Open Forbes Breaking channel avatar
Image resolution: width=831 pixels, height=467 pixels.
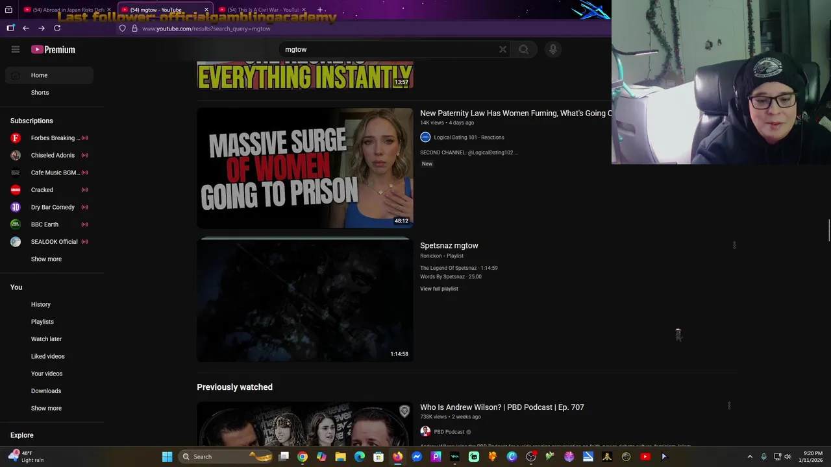(x=16, y=138)
